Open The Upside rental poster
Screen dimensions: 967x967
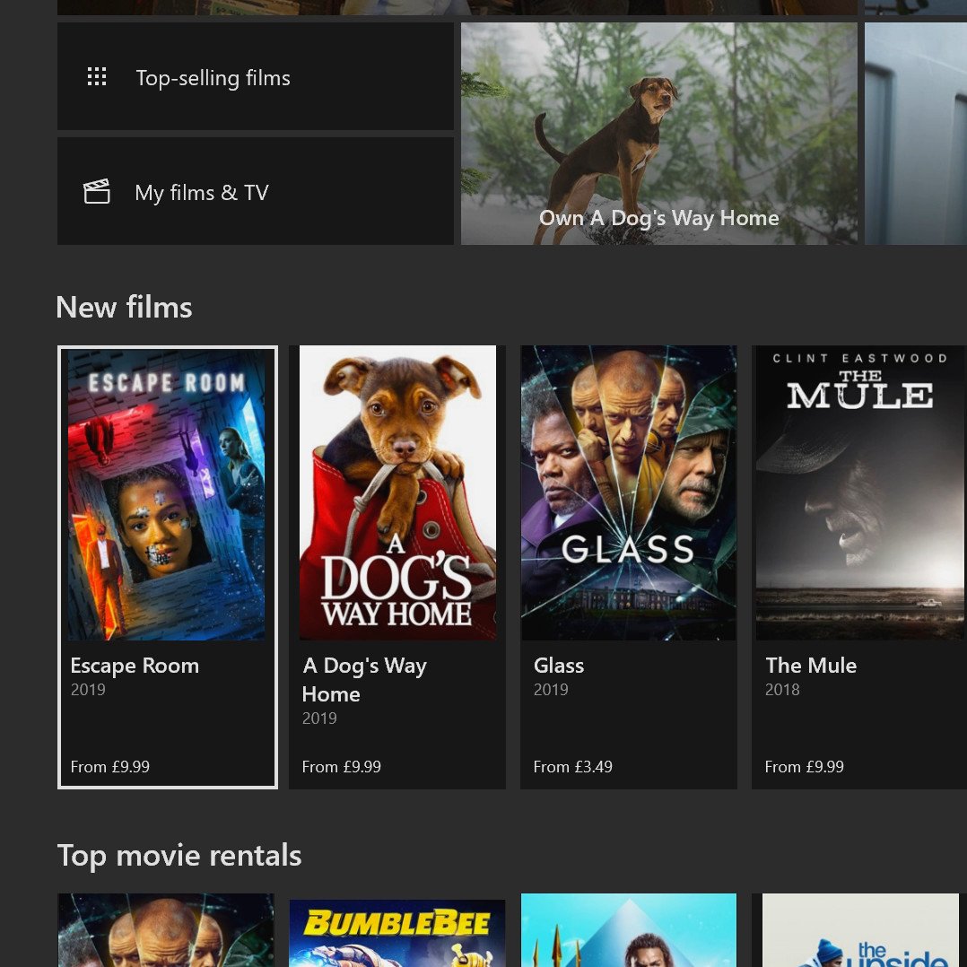click(x=861, y=930)
